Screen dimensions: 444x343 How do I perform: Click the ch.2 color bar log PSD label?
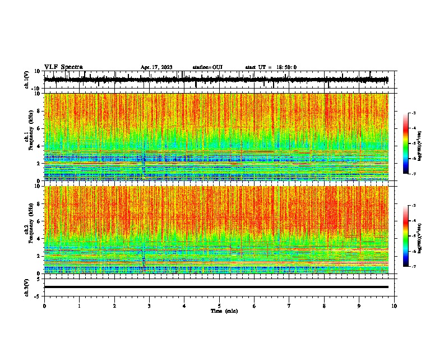click(x=419, y=239)
